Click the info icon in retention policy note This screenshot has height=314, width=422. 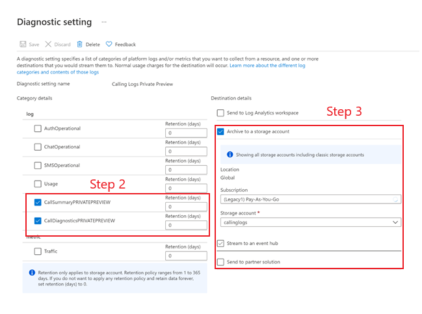32,272
